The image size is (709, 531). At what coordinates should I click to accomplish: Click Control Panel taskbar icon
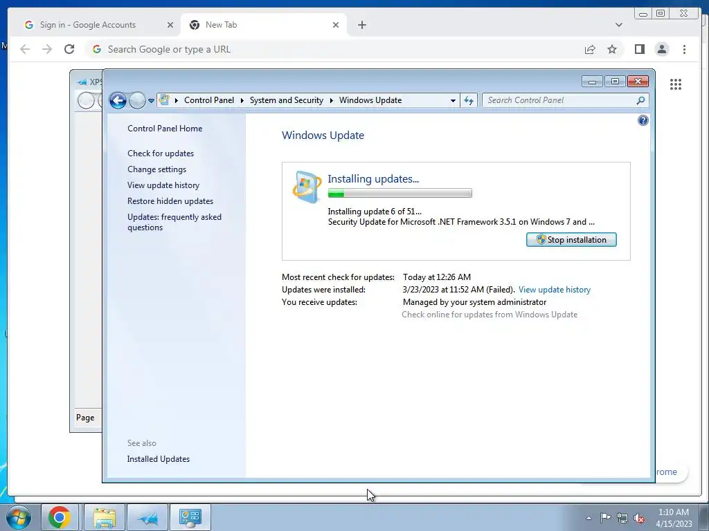point(190,517)
